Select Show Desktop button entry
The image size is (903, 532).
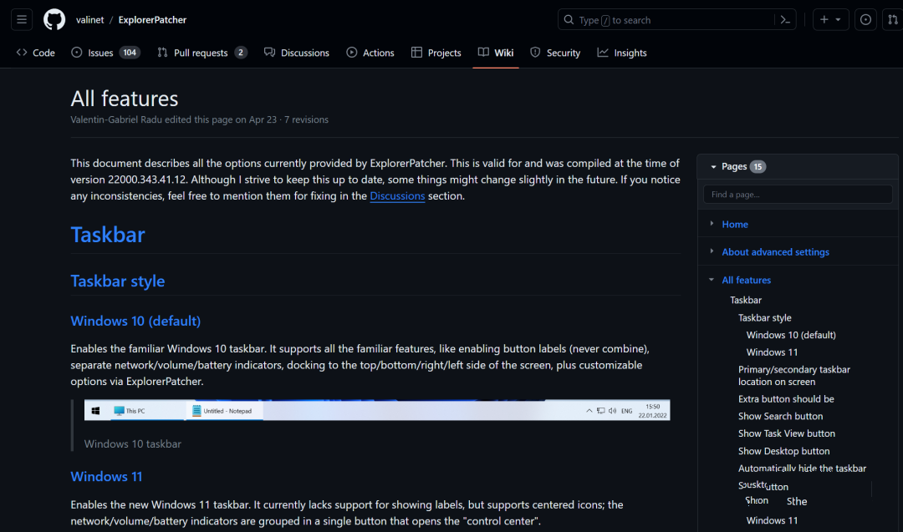coord(783,452)
